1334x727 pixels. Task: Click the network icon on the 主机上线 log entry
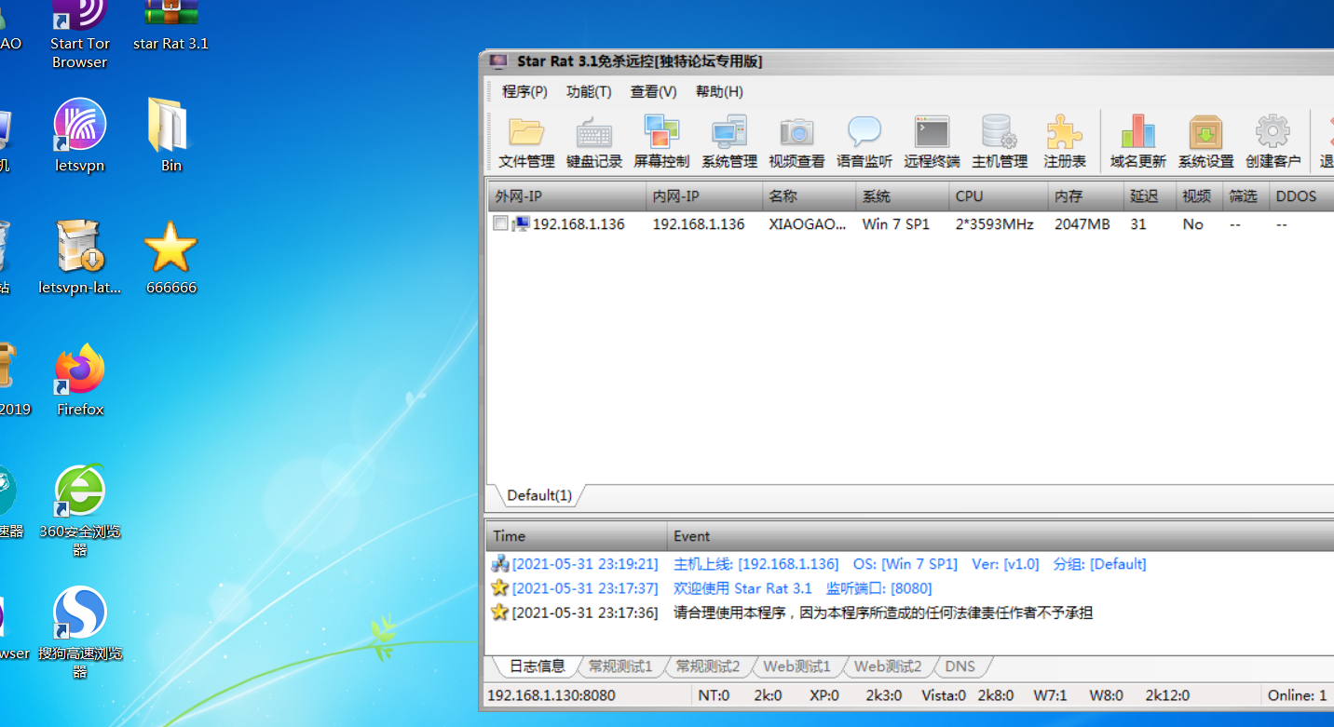pyautogui.click(x=500, y=563)
